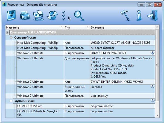The width and height of the screenshot is (164, 123).
Task: Select the Product Part No.: X15-37374 line
Action: click(x=109, y=69)
